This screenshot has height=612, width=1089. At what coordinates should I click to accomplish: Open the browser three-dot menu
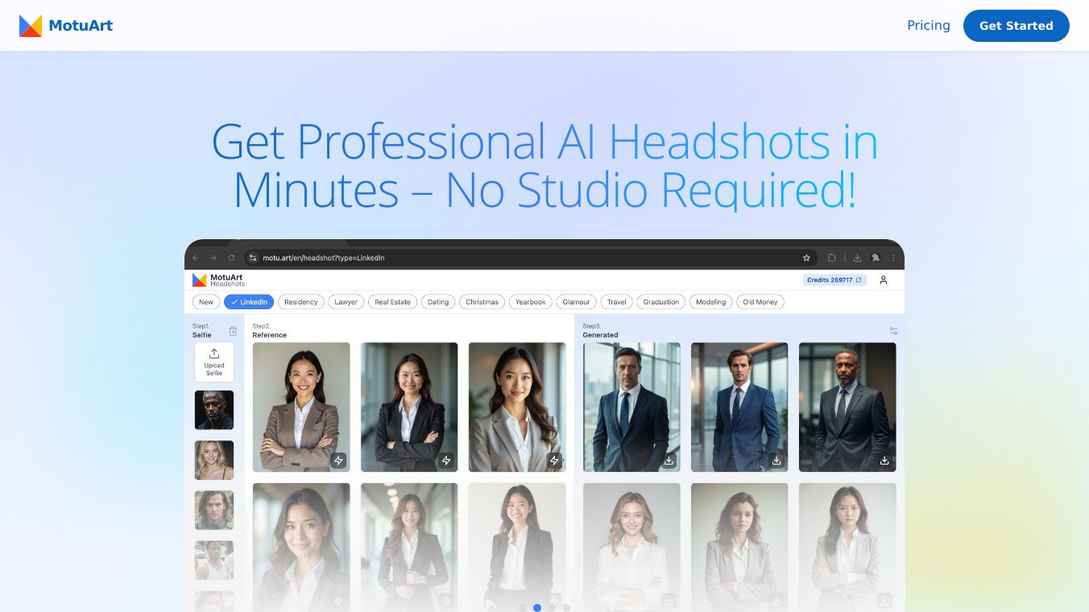[892, 258]
